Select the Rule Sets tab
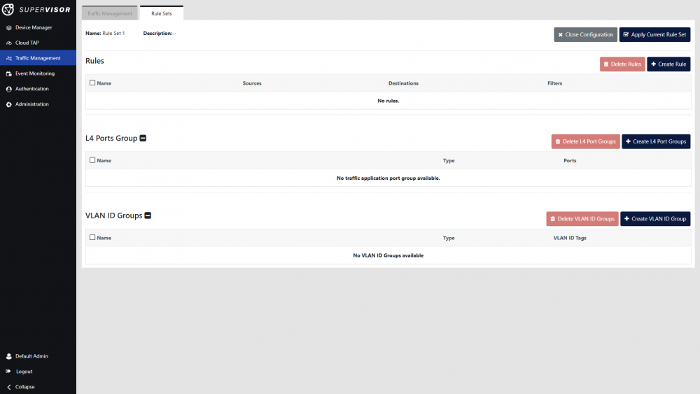The height and width of the screenshot is (394, 700). point(161,13)
